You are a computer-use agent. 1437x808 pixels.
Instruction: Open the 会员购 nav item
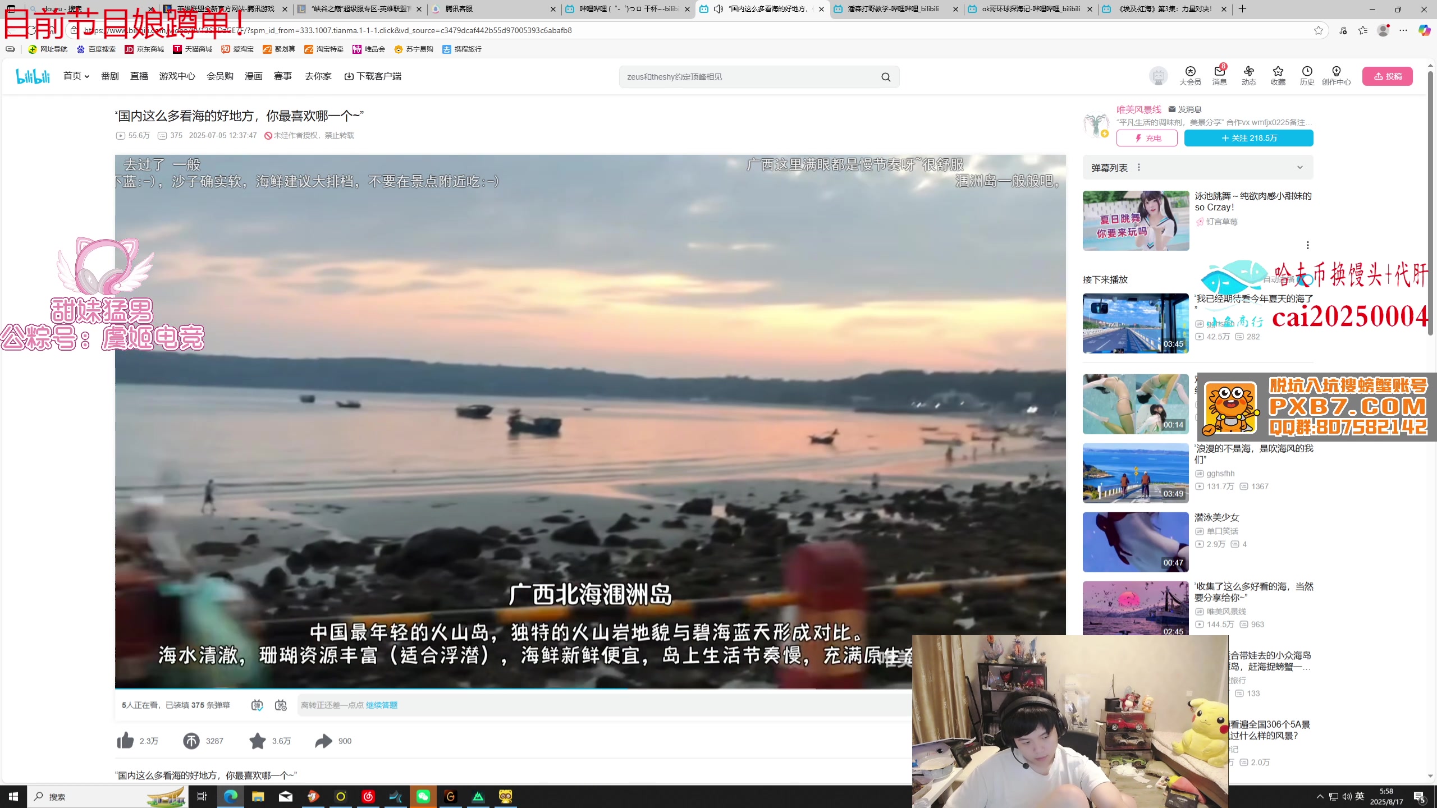(x=220, y=76)
